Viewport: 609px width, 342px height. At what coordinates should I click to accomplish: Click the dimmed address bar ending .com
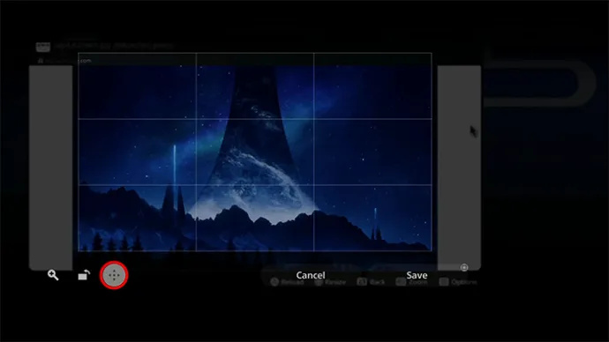[64, 61]
